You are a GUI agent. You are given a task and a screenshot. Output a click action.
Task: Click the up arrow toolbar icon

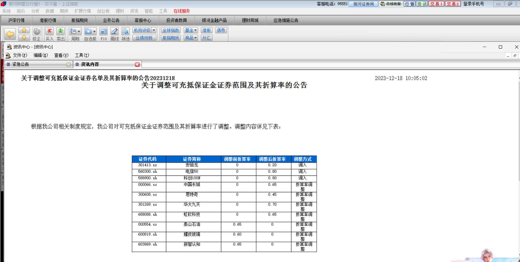[24, 30]
